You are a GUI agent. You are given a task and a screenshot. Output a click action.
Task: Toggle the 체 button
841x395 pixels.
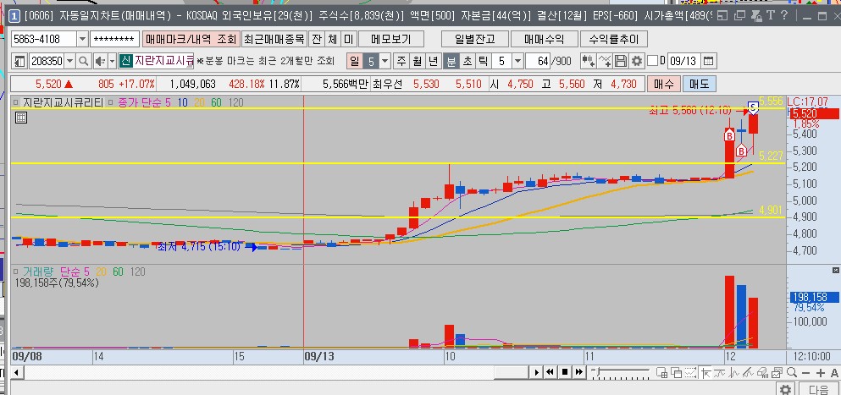[333, 39]
